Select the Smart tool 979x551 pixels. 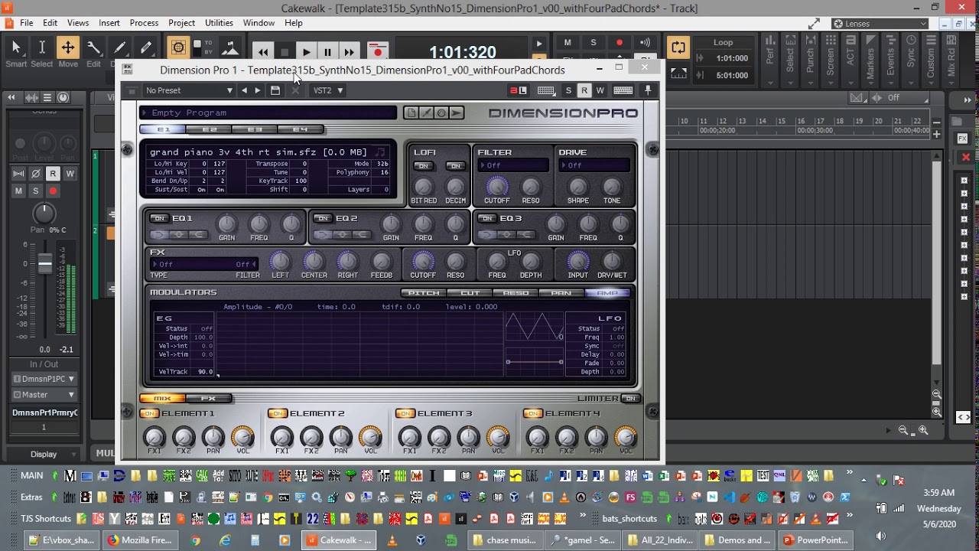click(15, 48)
